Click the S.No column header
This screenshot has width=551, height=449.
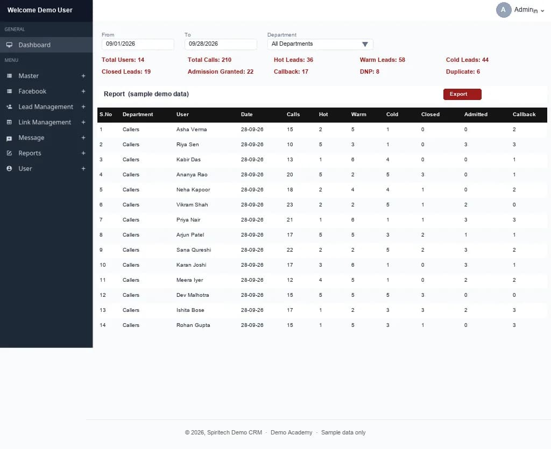tap(106, 115)
